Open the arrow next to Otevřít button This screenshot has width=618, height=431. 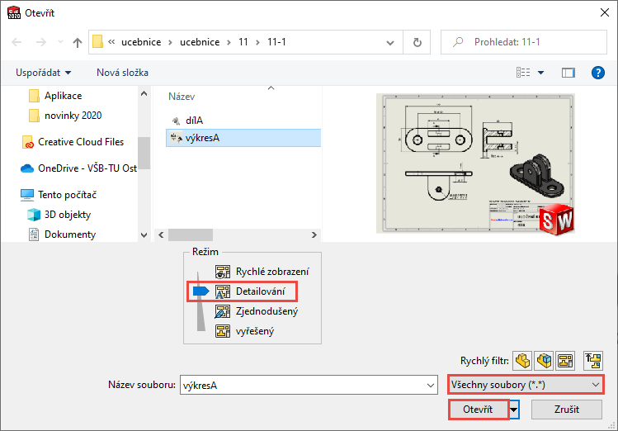[x=515, y=410]
